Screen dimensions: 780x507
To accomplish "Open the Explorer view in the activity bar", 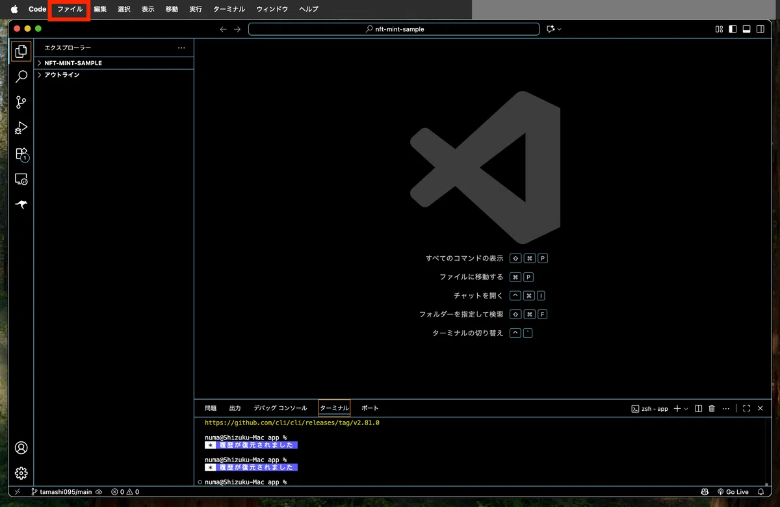I will [x=21, y=51].
